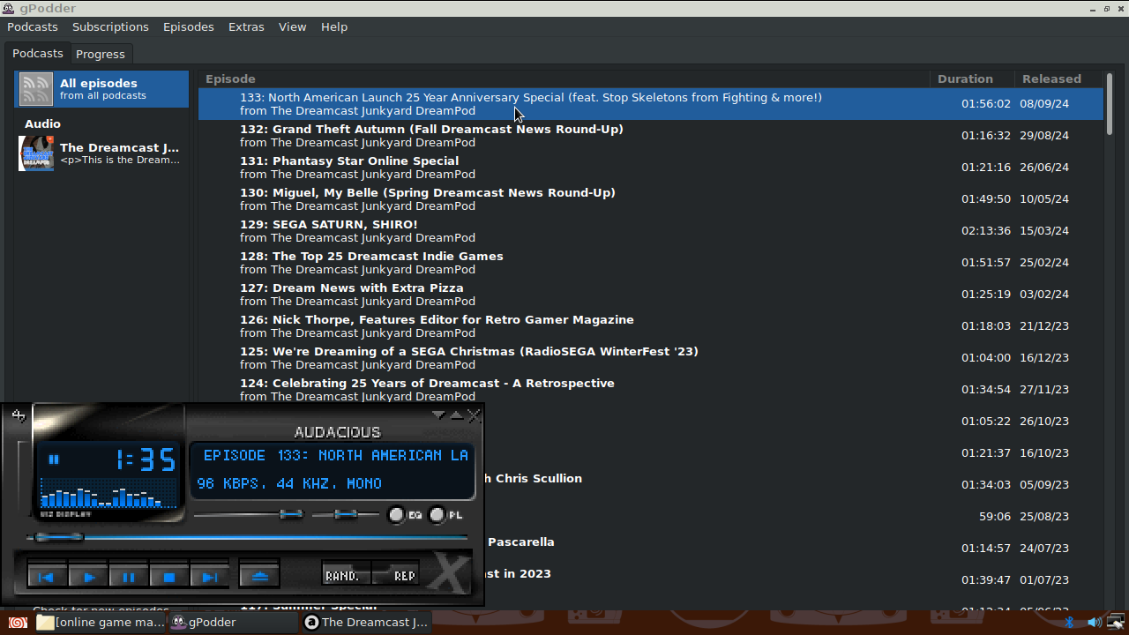The width and height of the screenshot is (1129, 635).
Task: Toggle the PL playlist button in Audacious
Action: 446,515
